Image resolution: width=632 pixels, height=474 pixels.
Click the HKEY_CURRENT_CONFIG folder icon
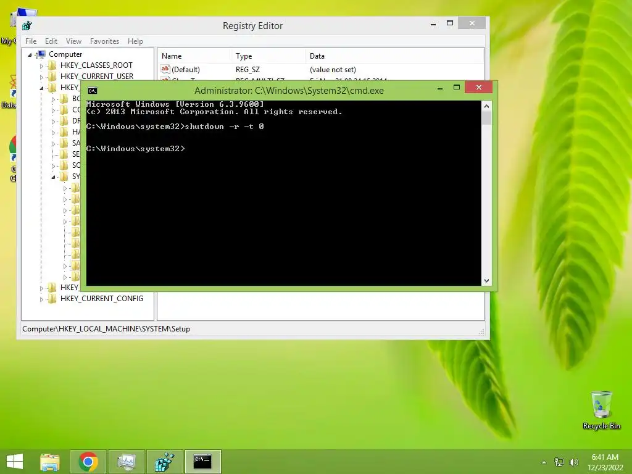click(x=52, y=298)
